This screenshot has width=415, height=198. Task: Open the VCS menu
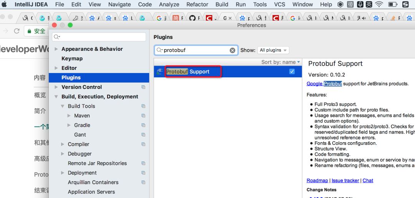[x=280, y=5]
